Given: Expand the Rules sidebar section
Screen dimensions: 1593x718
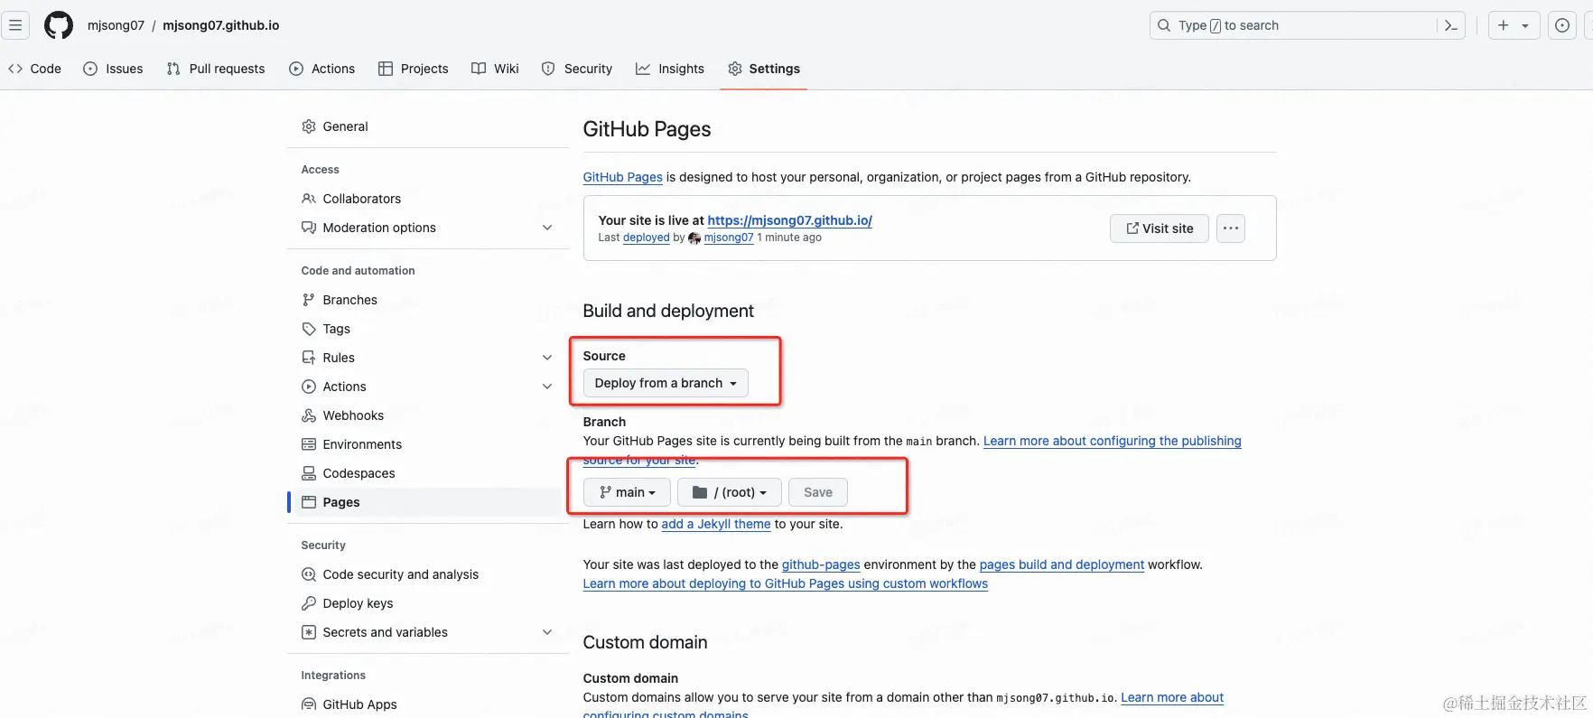Looking at the screenshot, I should click(547, 358).
